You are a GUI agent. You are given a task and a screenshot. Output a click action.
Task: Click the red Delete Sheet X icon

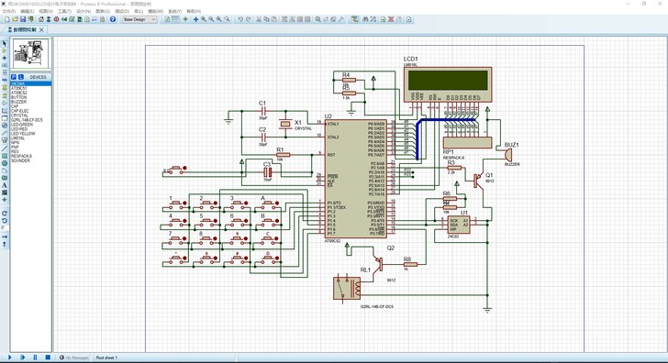tap(391, 19)
